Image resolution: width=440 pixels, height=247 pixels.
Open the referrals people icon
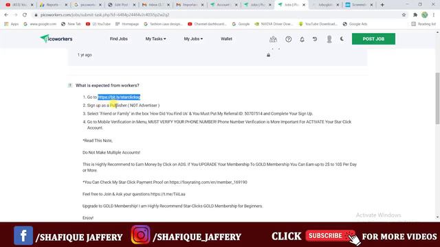click(273, 39)
